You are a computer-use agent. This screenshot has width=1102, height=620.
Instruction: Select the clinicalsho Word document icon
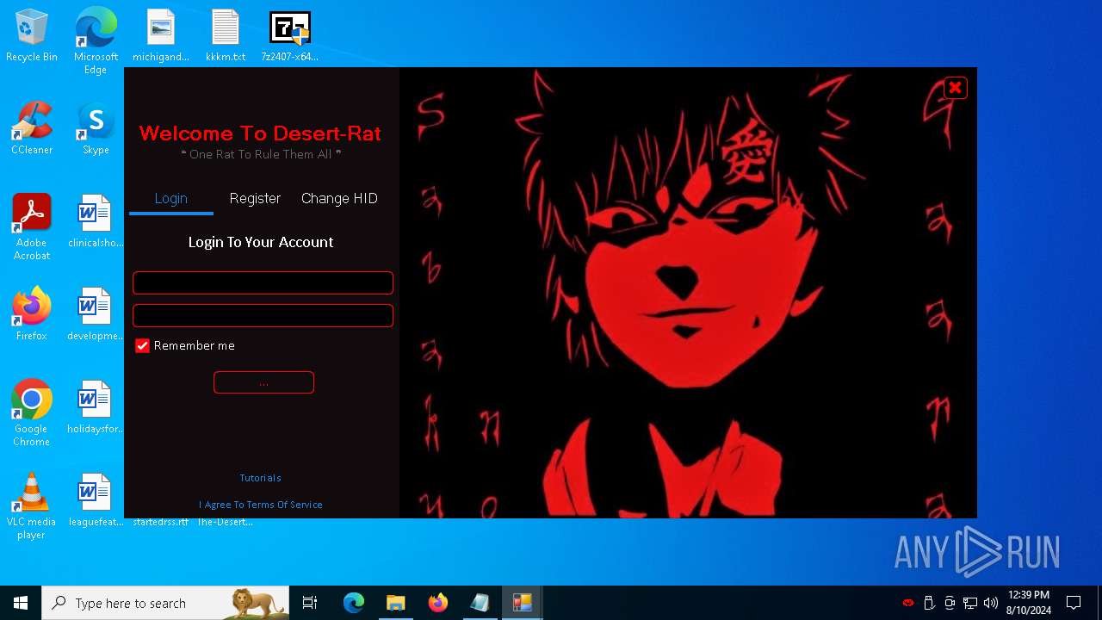96,222
